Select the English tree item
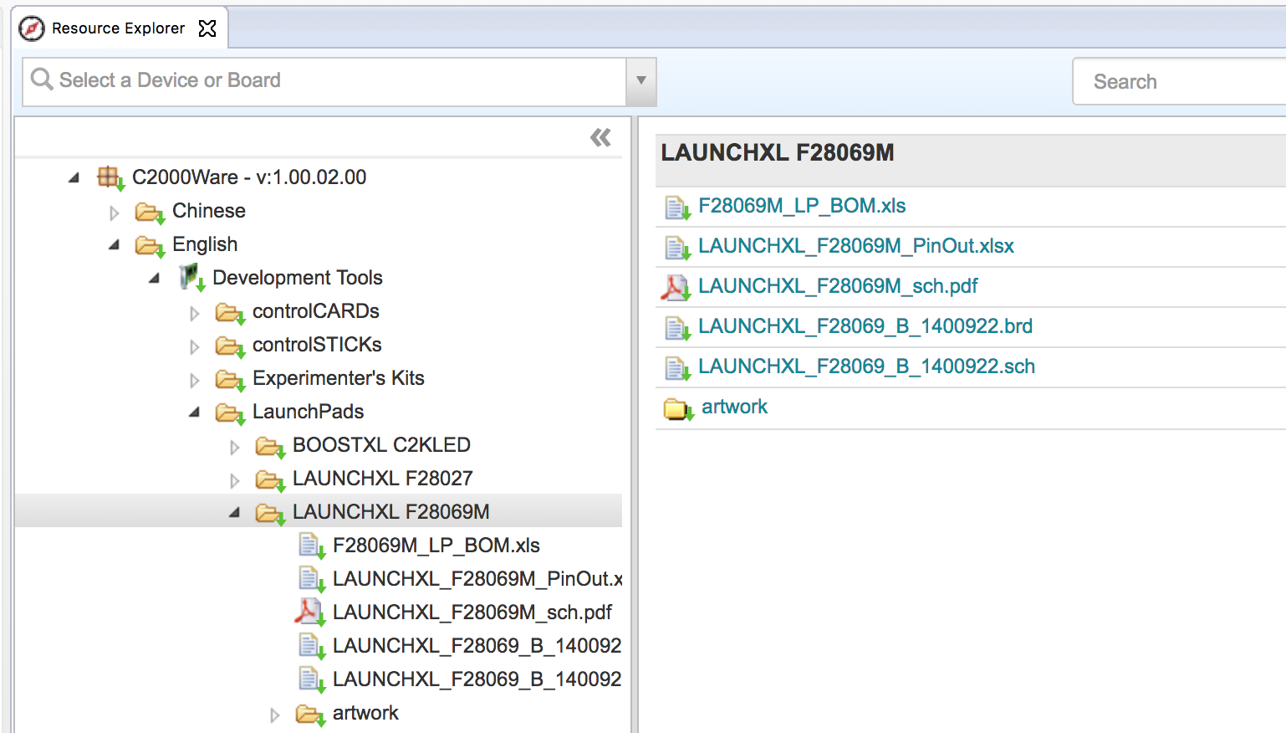 point(205,244)
